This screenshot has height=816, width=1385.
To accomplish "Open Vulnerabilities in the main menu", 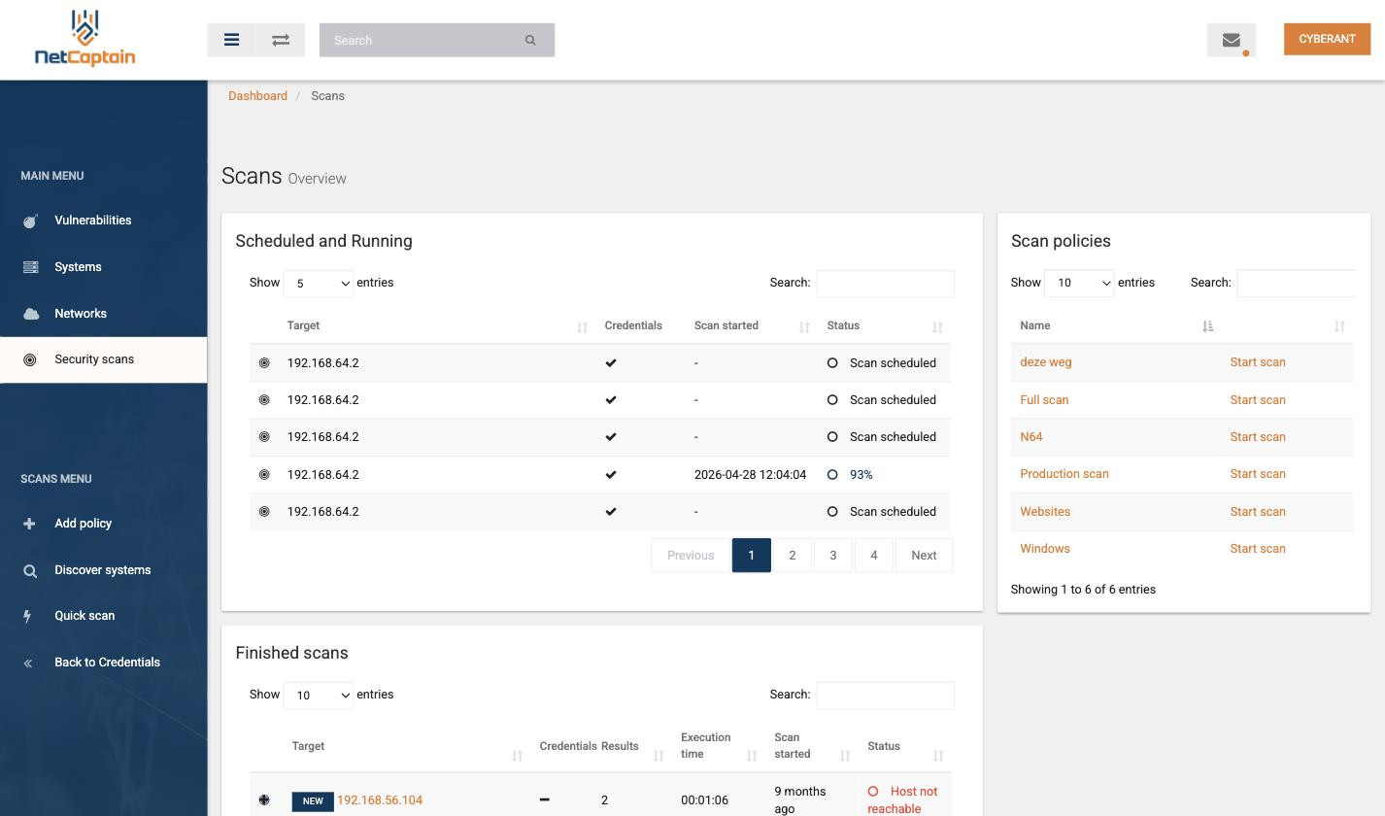I will pyautogui.click(x=93, y=221).
